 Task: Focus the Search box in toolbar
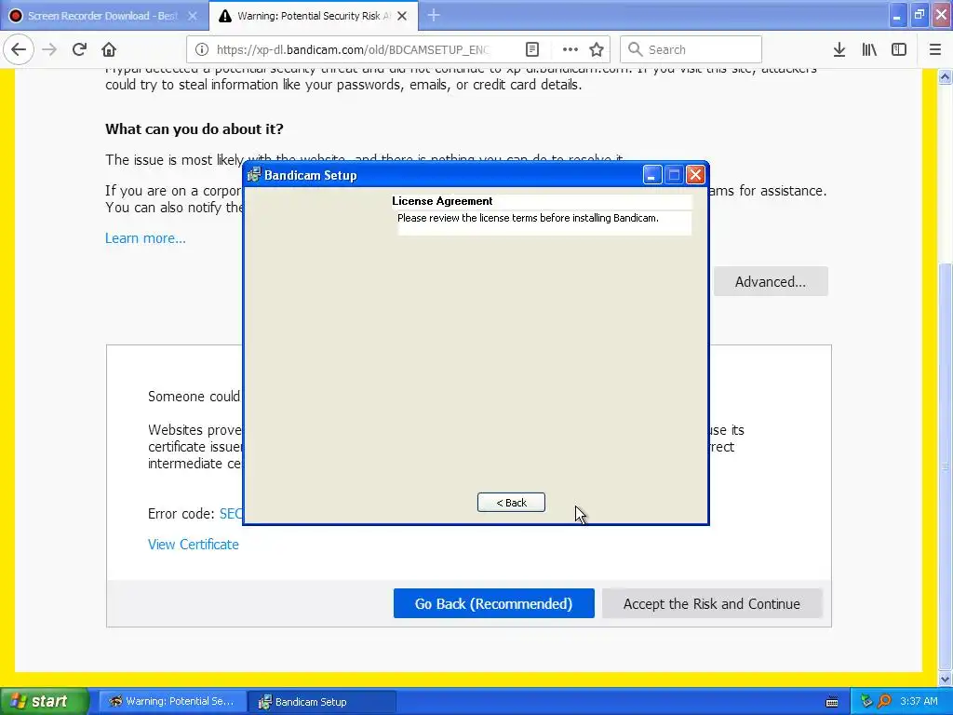point(691,49)
